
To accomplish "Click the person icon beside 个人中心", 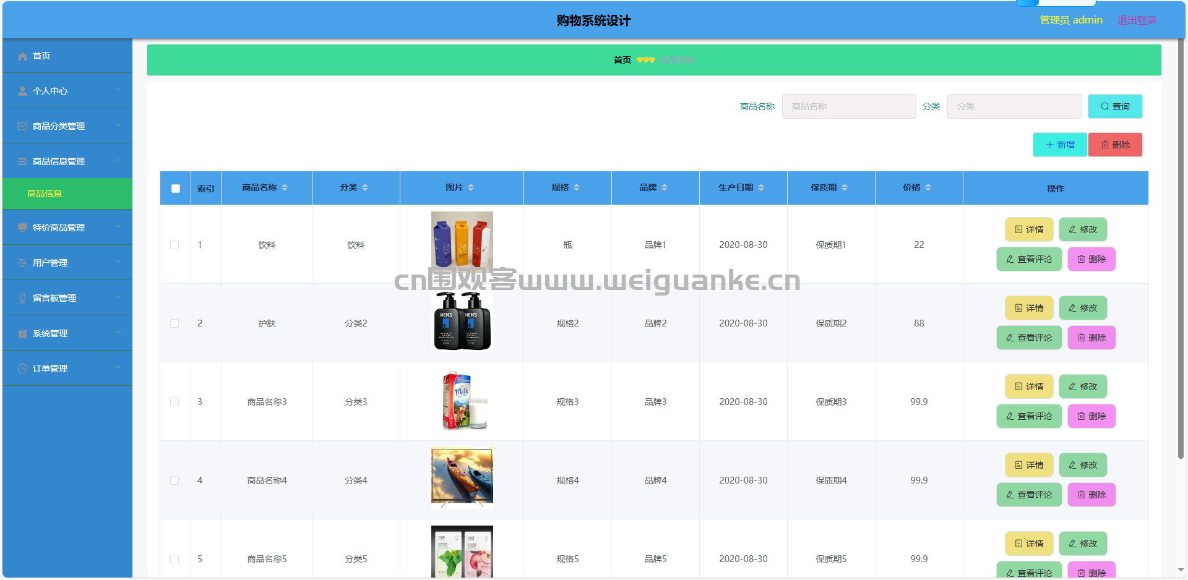I will [22, 92].
